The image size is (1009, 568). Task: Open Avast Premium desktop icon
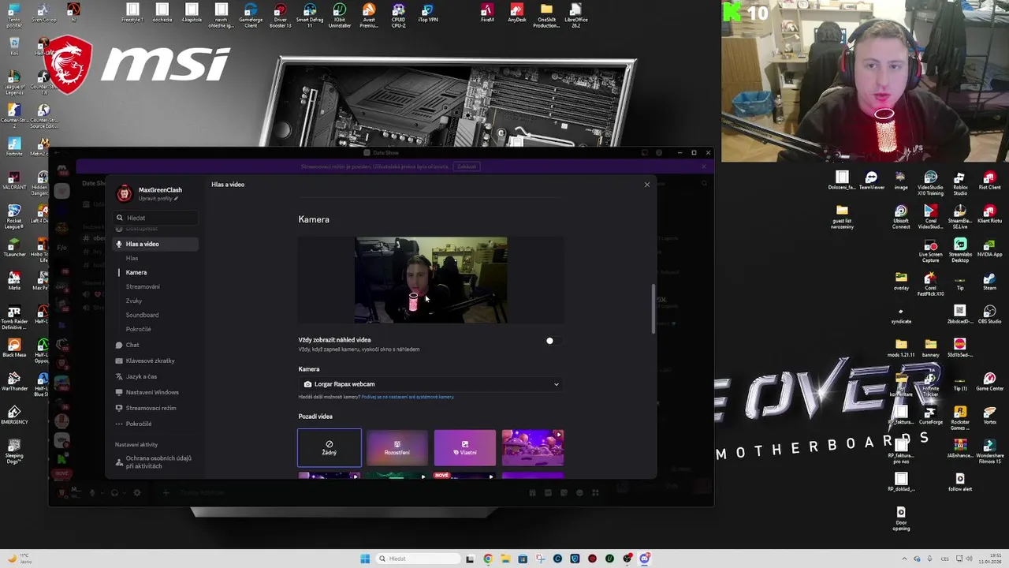pyautogui.click(x=369, y=15)
